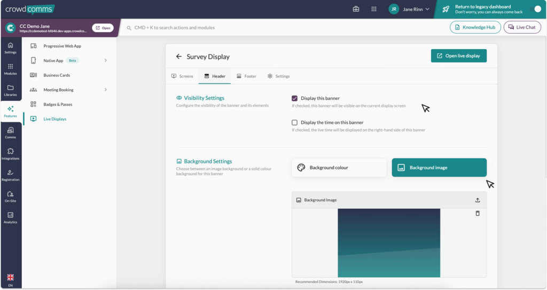Open the apps grid icon in top bar
547x290 pixels.
tap(373, 9)
